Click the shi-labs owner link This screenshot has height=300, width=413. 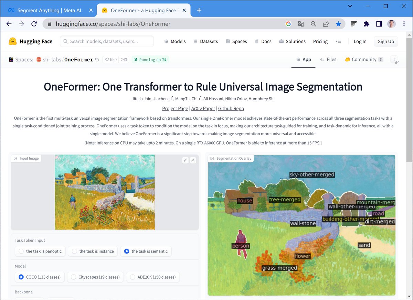[x=52, y=60]
